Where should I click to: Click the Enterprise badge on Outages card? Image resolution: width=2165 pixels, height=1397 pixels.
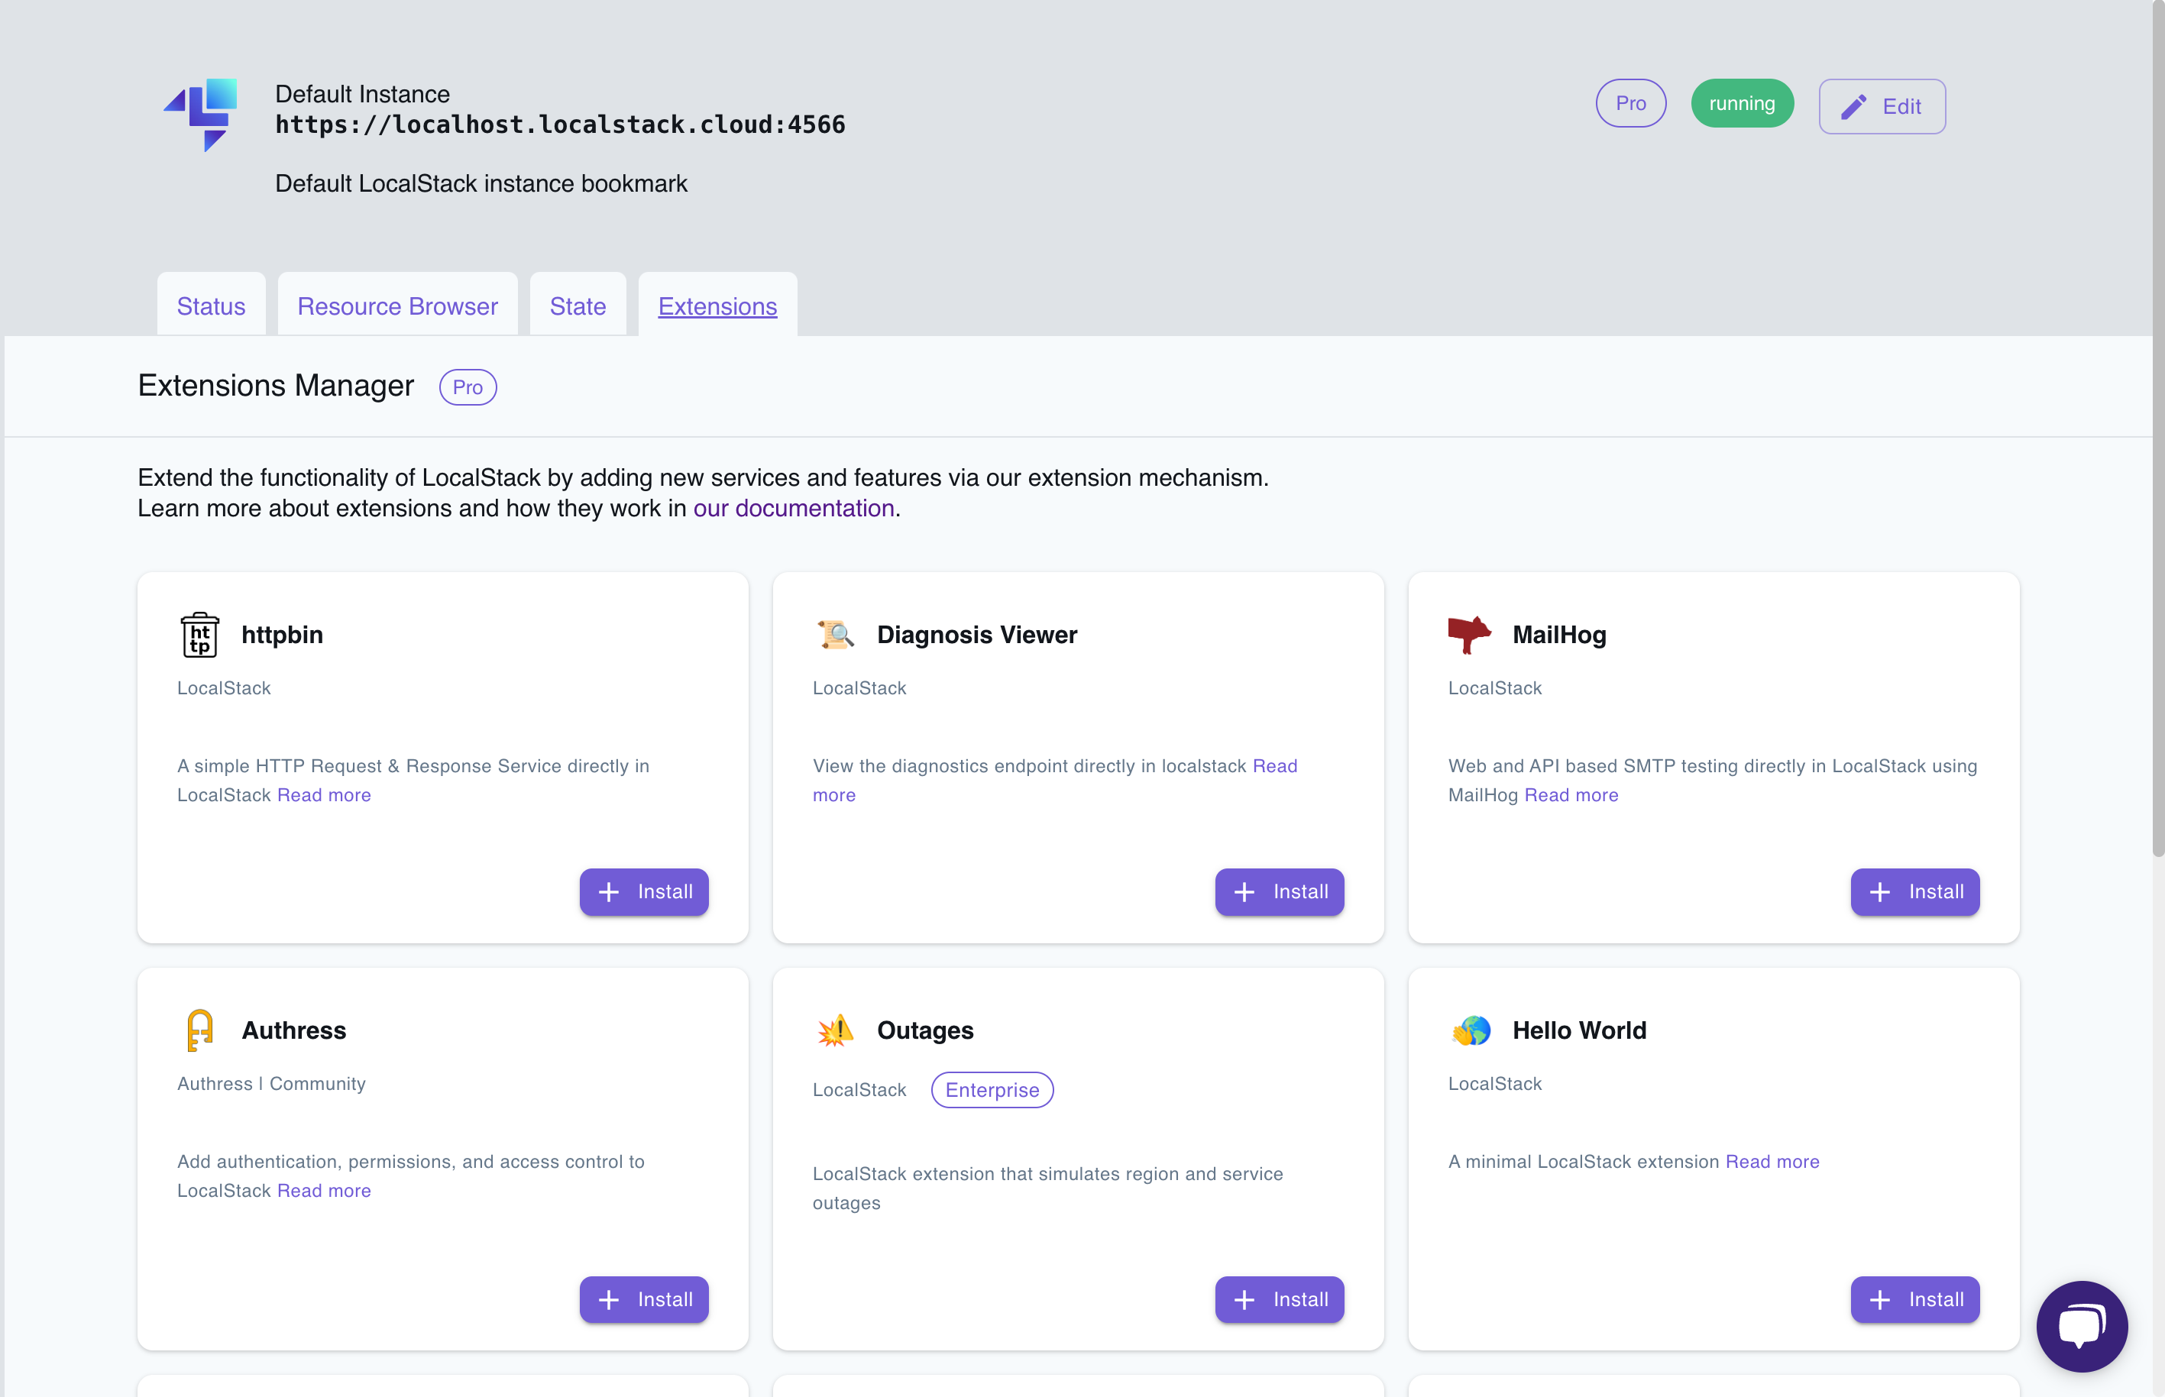(992, 1089)
